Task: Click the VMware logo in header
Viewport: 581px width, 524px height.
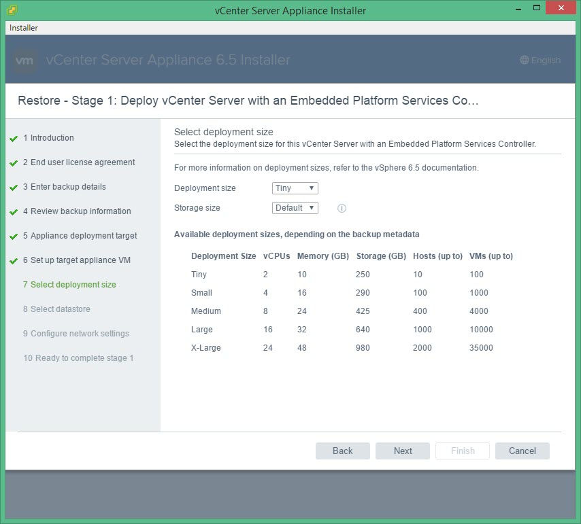Action: 24,60
